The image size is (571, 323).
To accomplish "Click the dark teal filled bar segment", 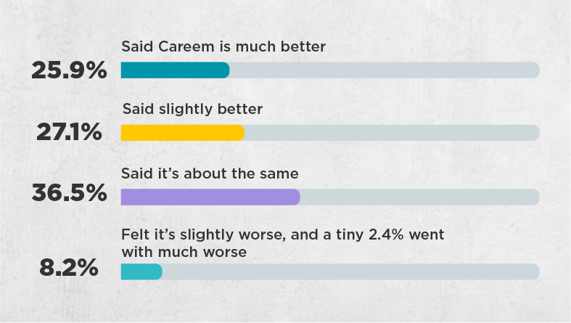I will [175, 70].
